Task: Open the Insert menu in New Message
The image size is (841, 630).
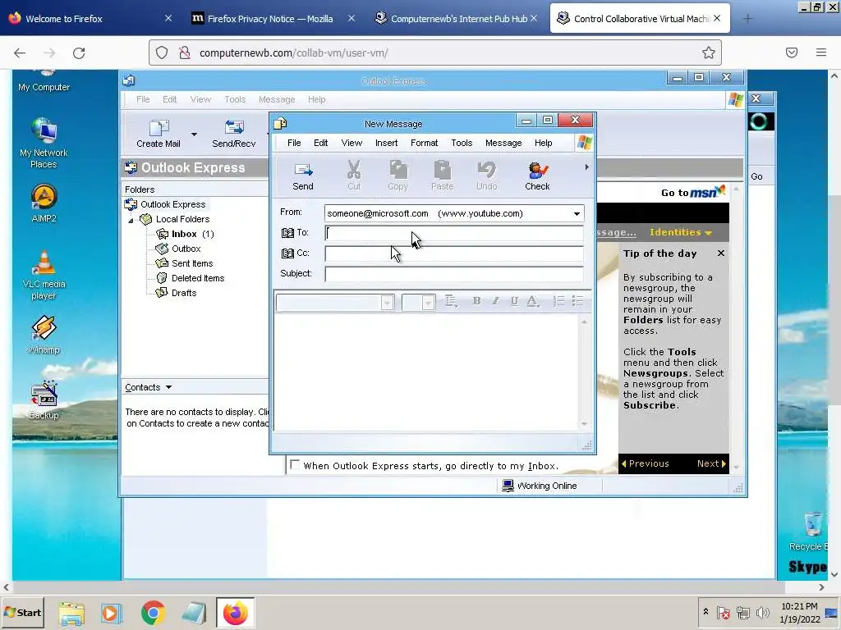Action: click(386, 143)
